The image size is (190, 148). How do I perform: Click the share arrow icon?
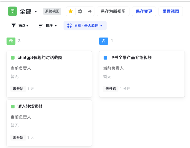coord(89,11)
